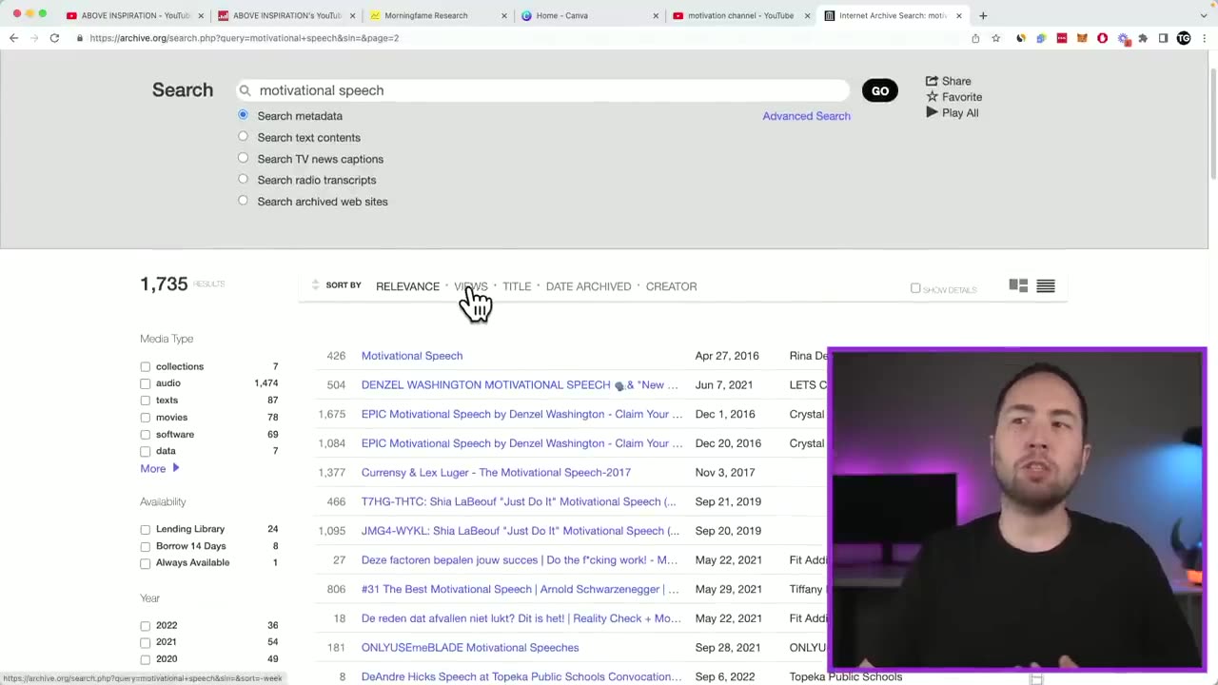Select Search radio transcripts option
The width and height of the screenshot is (1218, 685).
[243, 179]
